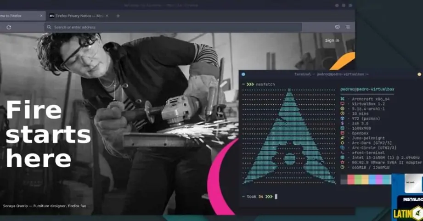Click the monitor icon beside VirtualBox 1.2

[342, 104]
